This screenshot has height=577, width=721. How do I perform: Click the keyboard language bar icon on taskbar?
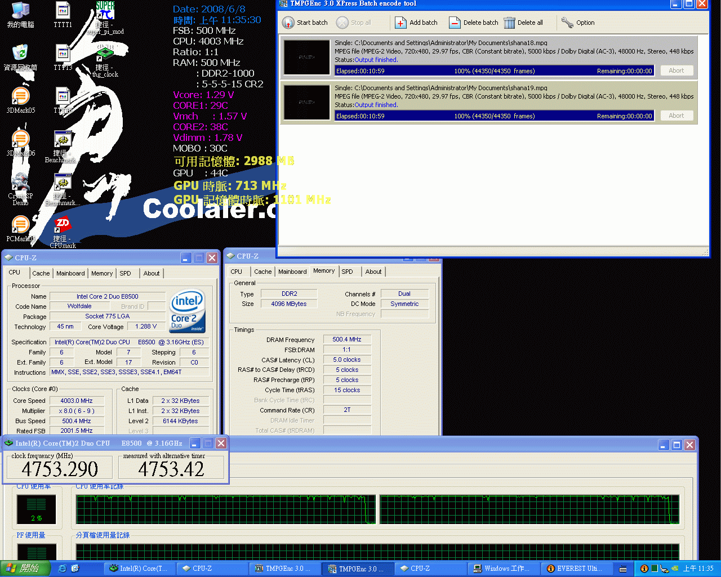coord(623,569)
